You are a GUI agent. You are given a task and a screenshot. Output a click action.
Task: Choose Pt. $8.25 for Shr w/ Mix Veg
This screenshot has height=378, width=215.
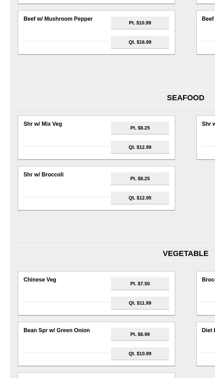[x=140, y=128]
